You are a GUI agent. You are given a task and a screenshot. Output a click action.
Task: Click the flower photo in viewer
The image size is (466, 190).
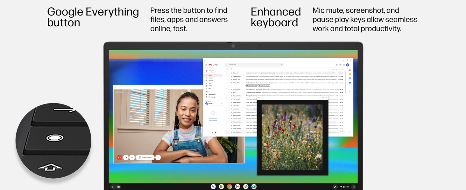(292, 137)
